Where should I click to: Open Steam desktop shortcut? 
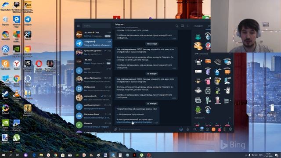coord(5,95)
